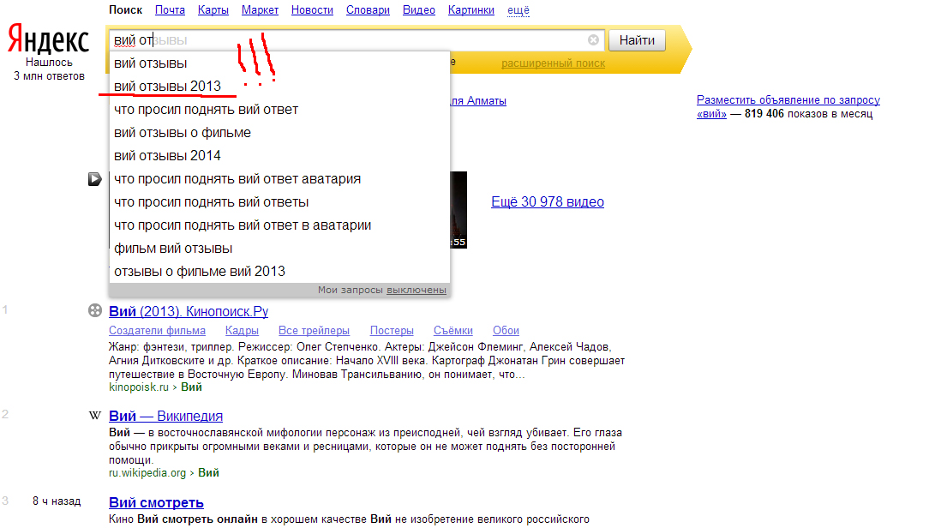
Task: Open "Обои" sublink
Action: (506, 331)
